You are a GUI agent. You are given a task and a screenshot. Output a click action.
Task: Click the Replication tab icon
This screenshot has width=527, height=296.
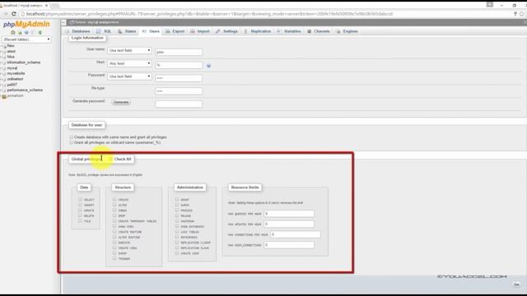tap(245, 31)
